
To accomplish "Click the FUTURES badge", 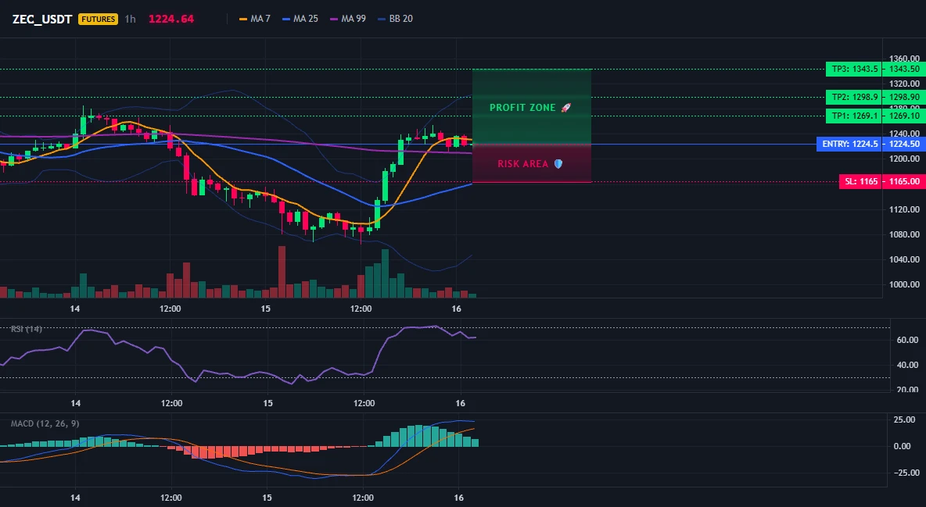I will click(x=98, y=19).
